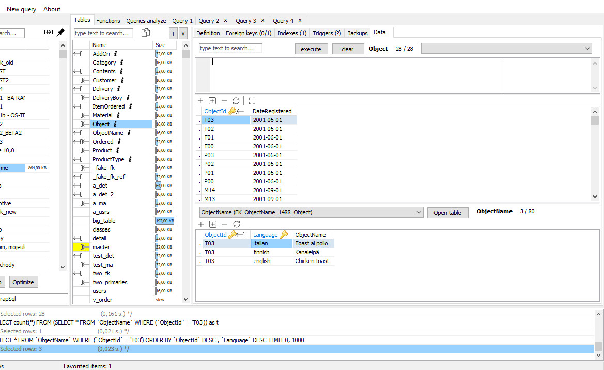Select the 'Selected rows: 28' log line
This screenshot has width=604, height=370.
(297, 314)
